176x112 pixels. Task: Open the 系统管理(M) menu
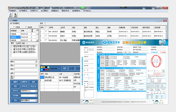point(76,11)
